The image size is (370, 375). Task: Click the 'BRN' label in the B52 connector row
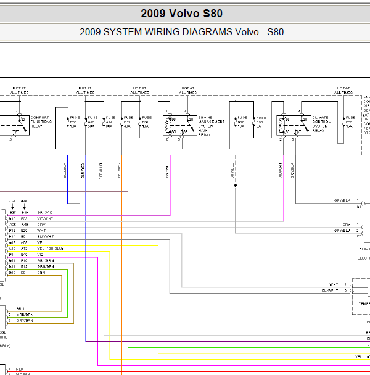[41, 273]
